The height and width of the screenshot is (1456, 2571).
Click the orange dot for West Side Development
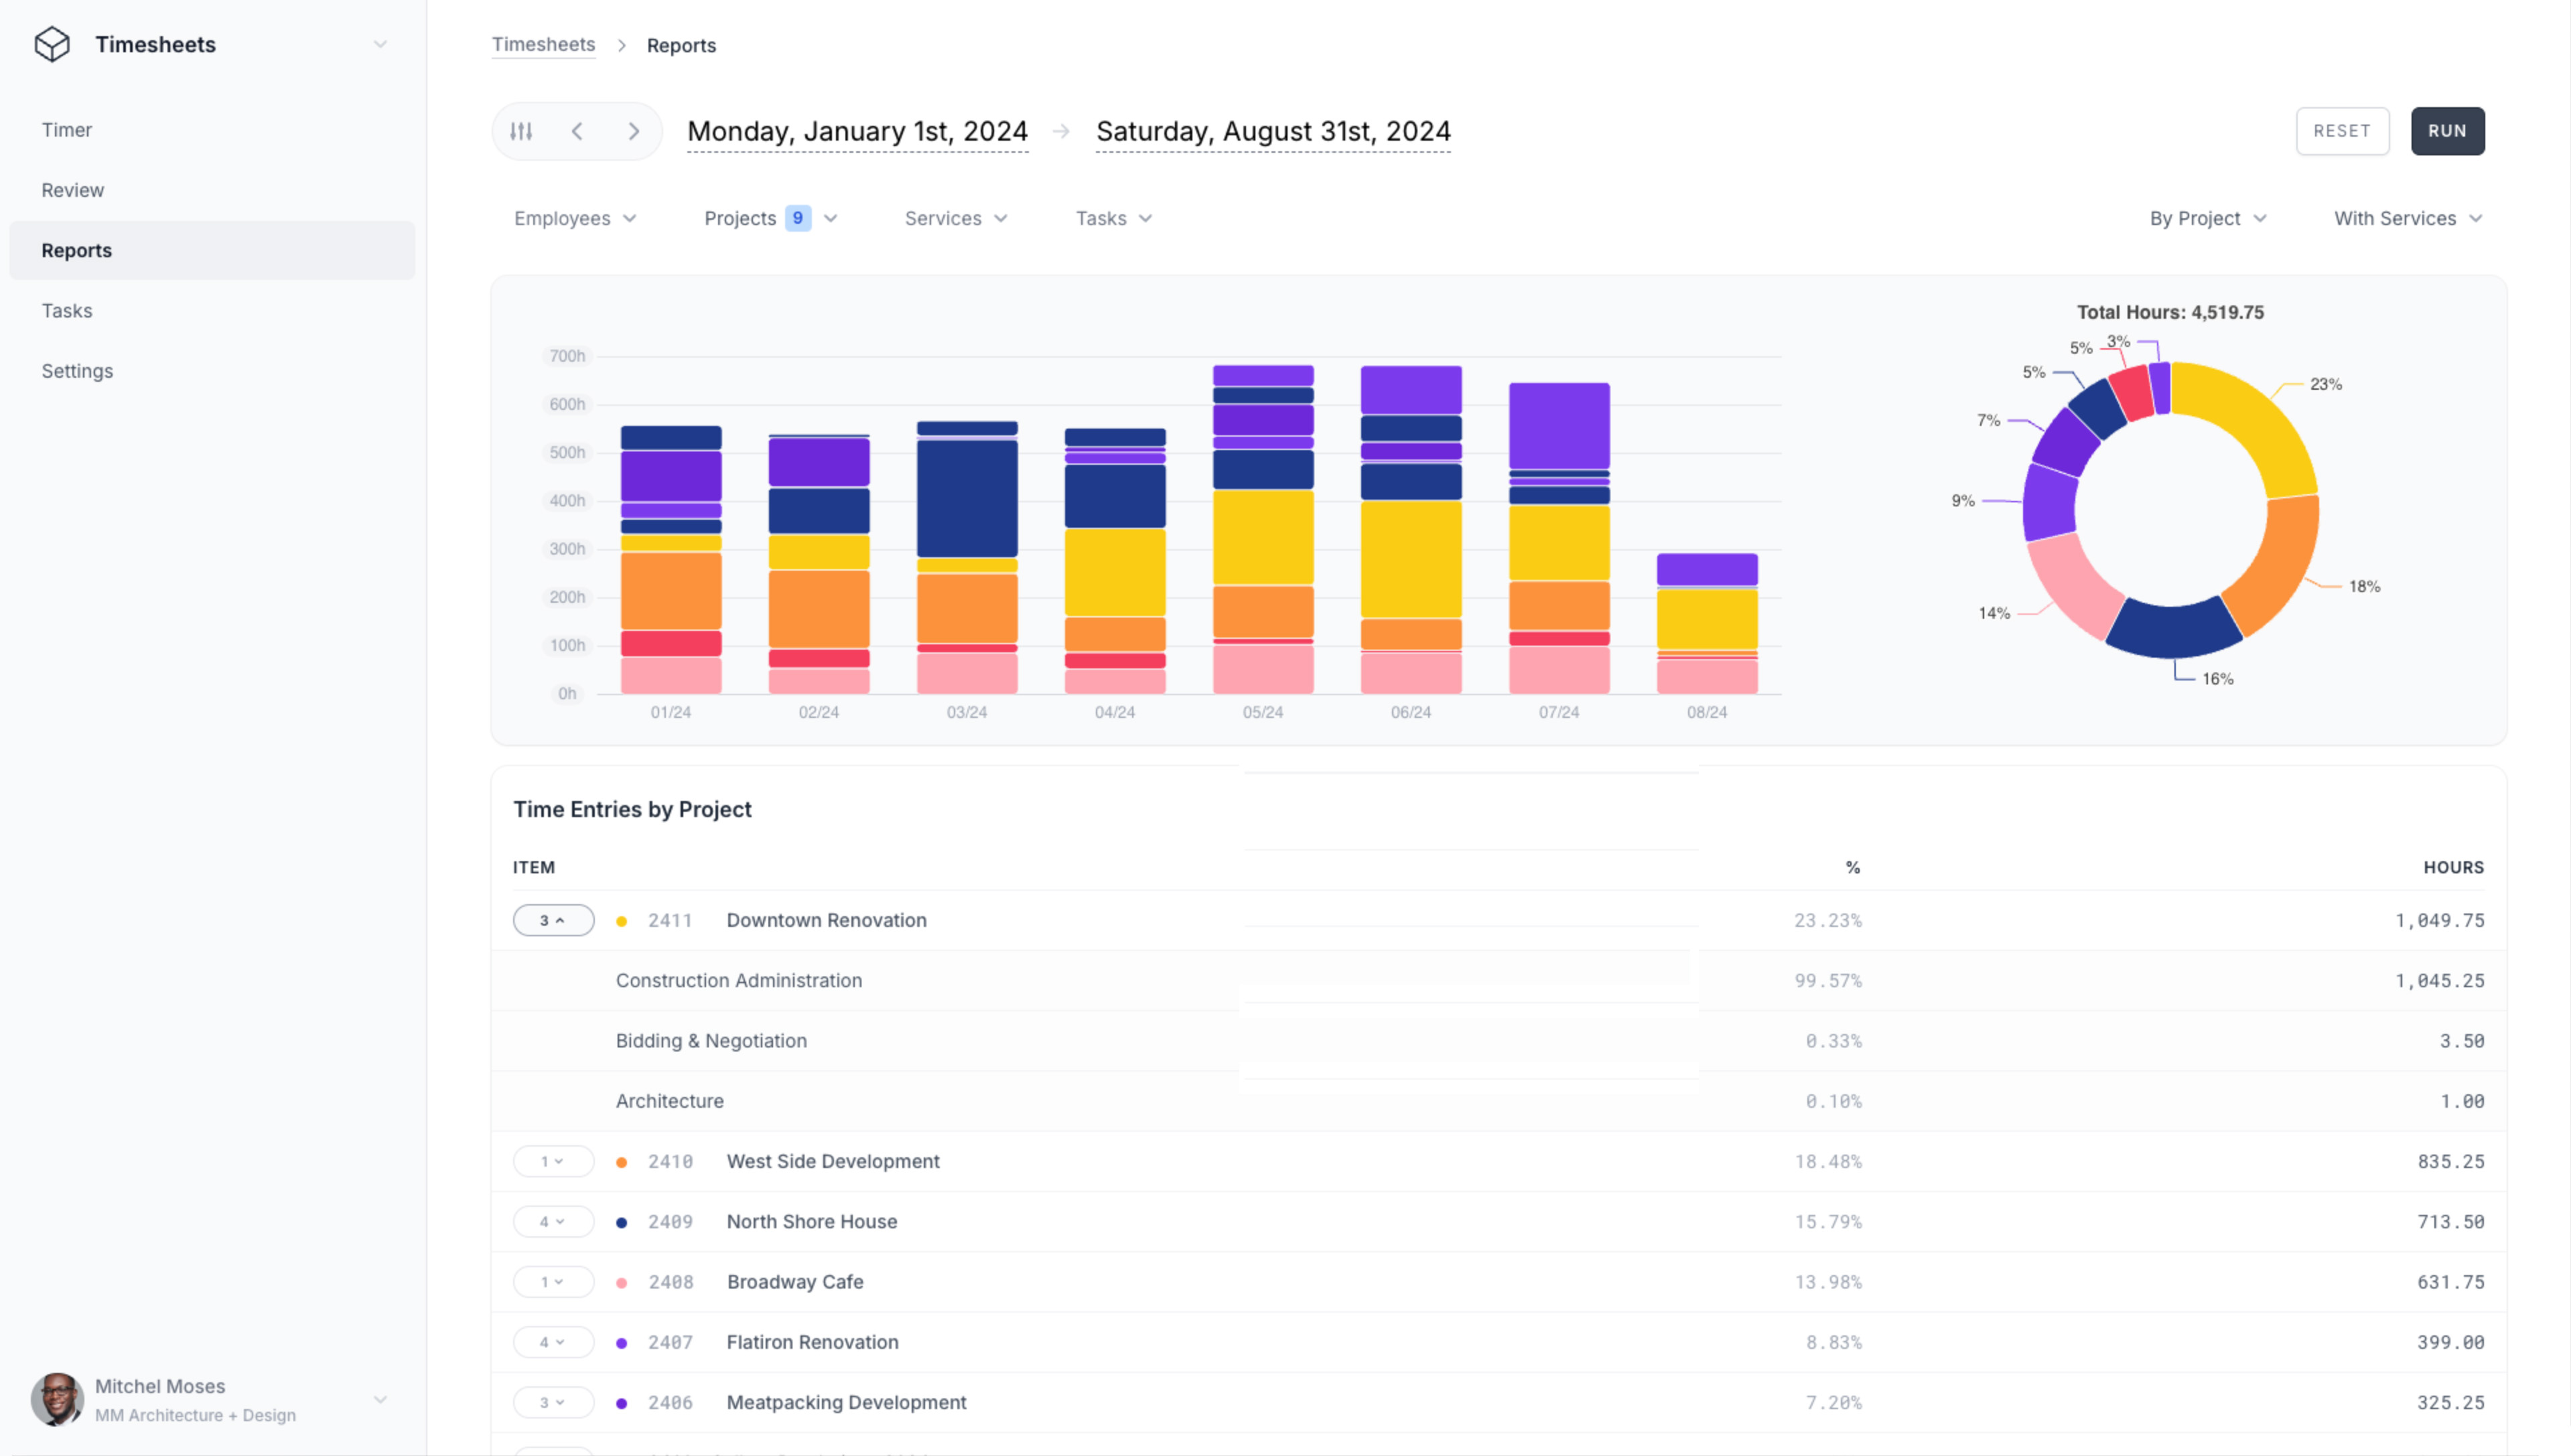(621, 1162)
